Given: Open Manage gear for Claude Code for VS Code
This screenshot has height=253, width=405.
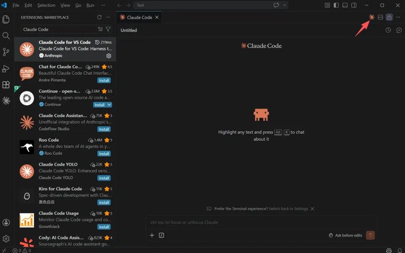Looking at the screenshot, I should [109, 56].
